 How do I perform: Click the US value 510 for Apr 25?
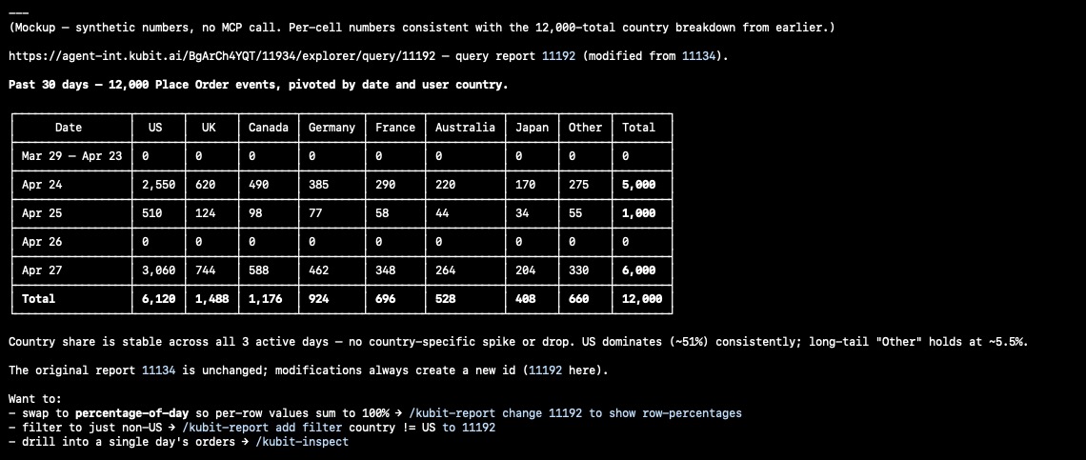tap(151, 213)
